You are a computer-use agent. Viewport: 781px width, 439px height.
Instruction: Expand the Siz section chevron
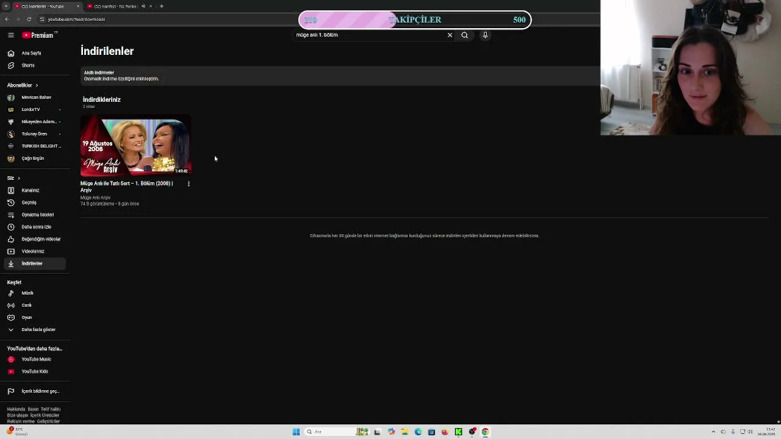[x=19, y=178]
